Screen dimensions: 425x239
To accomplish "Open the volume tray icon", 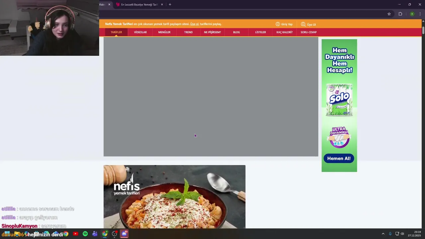I will click(x=402, y=234).
